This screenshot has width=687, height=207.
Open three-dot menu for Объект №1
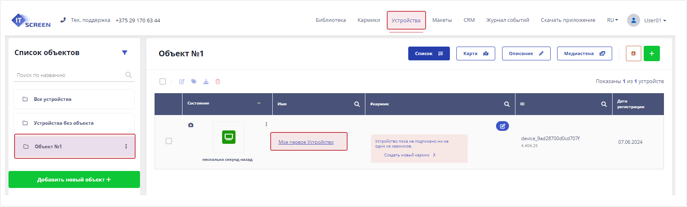click(x=126, y=146)
